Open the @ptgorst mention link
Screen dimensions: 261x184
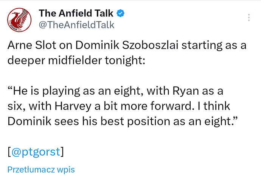[36, 152]
